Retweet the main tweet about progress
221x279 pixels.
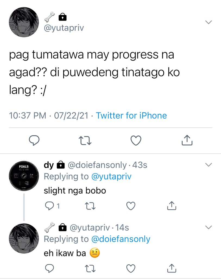pos(85,140)
